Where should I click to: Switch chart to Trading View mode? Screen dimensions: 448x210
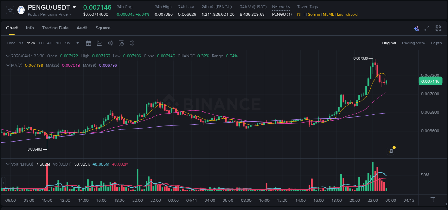[x=413, y=43]
